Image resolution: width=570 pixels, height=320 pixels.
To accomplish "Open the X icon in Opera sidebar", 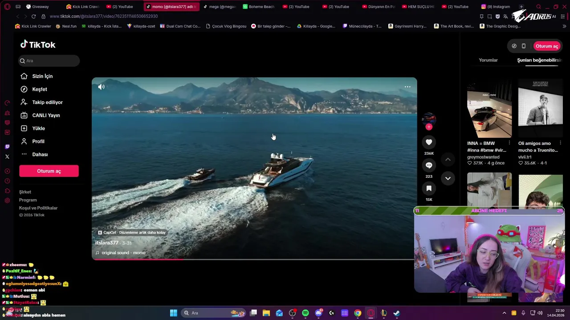I will [x=7, y=156].
